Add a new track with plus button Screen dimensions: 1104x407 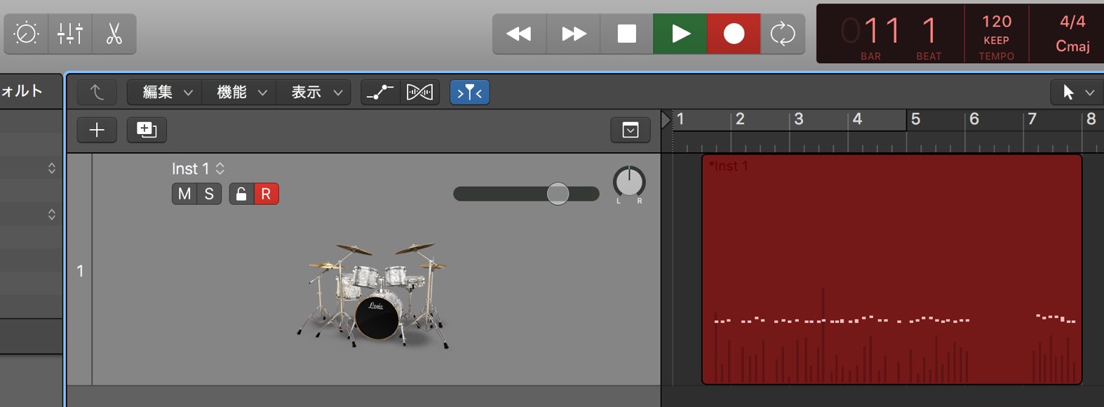pos(97,130)
